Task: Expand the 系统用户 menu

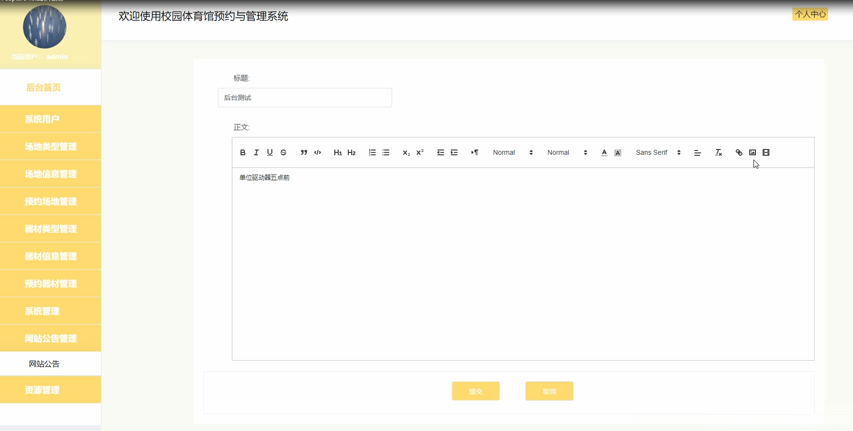Action: click(51, 119)
